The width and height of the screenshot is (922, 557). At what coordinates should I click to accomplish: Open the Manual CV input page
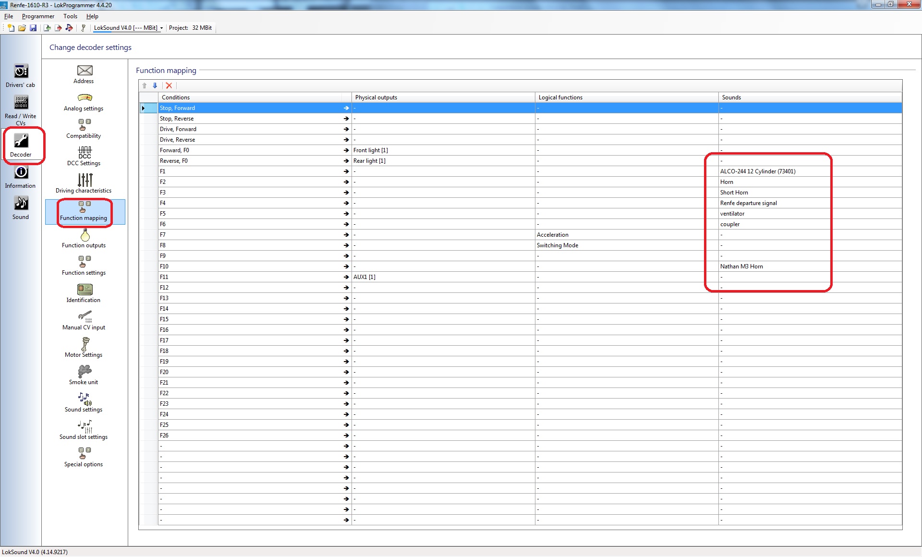(84, 321)
